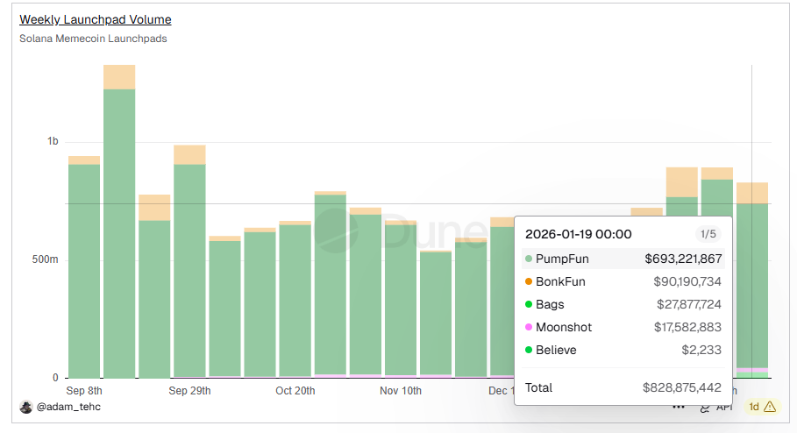
Task: Open the three-dot more options menu
Action: pos(679,407)
